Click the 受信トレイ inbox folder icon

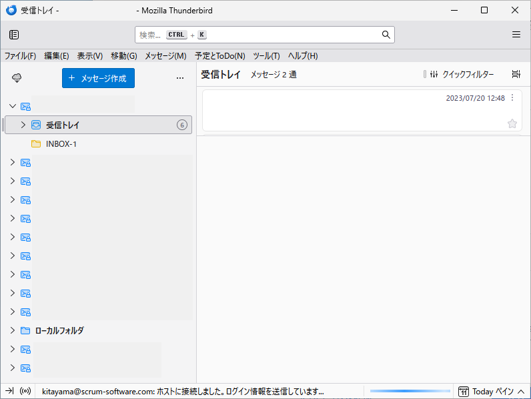[36, 125]
